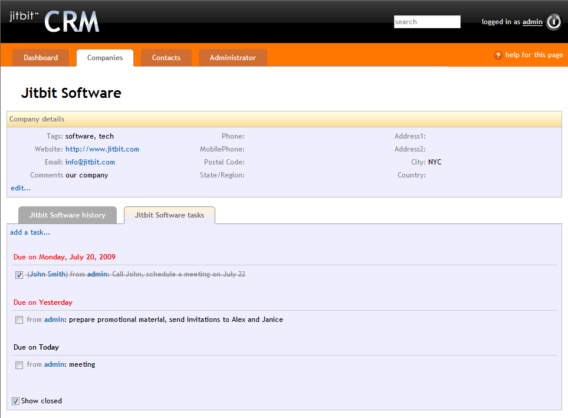568x418 pixels.
Task: Open the Dashboard tab
Action: click(41, 58)
